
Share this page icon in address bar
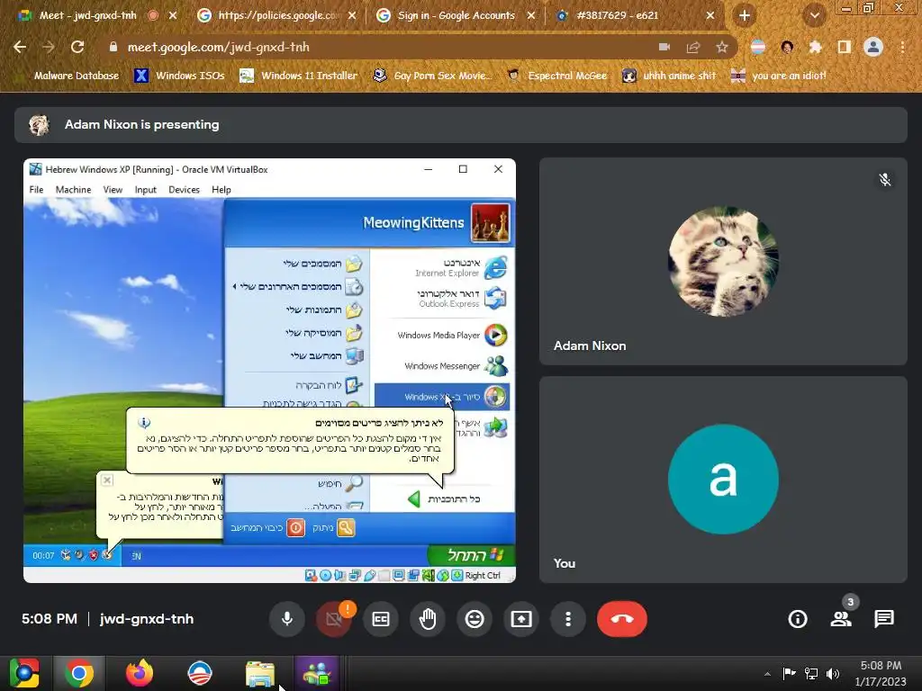tap(693, 47)
